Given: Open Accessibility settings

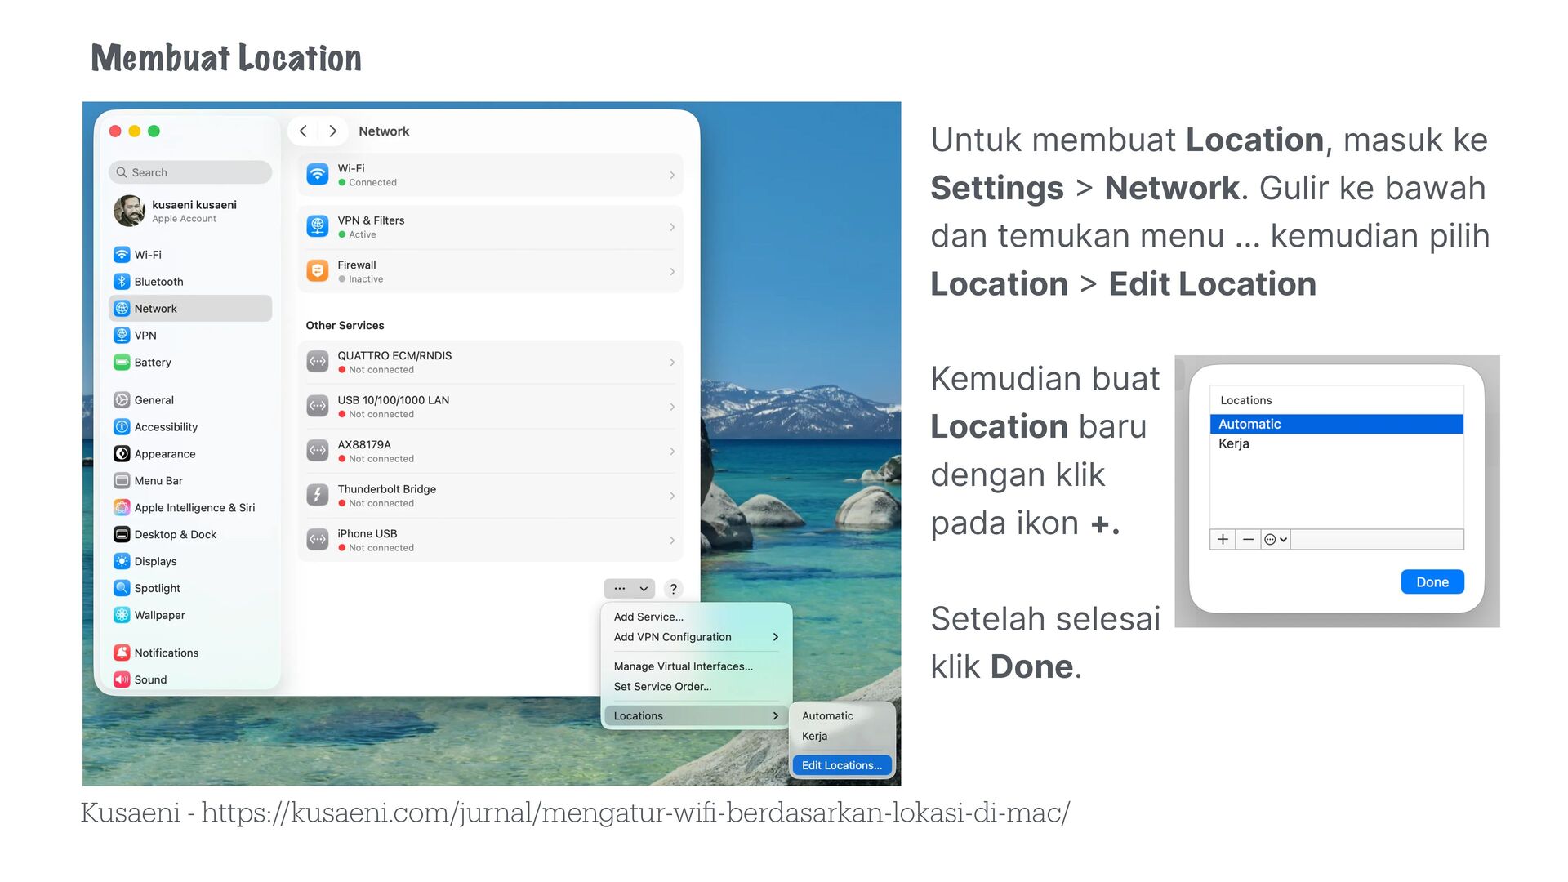Looking at the screenshot, I should 166,427.
